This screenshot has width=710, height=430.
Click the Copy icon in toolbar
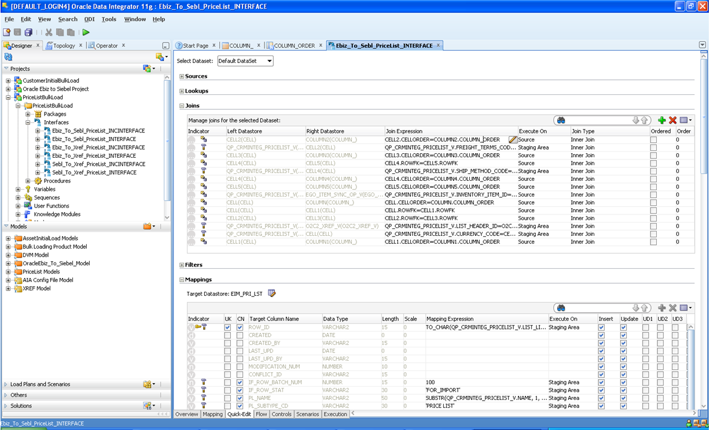[x=60, y=32]
